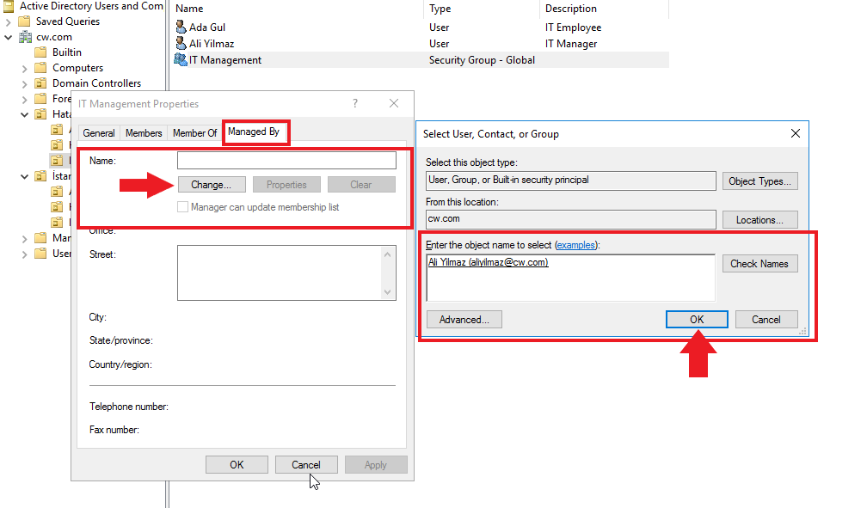
Task: Click the Builtin folder icon
Action: [x=40, y=52]
